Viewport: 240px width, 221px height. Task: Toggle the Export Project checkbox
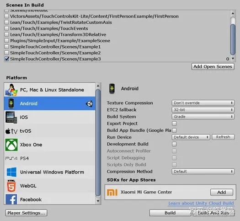(x=174, y=124)
